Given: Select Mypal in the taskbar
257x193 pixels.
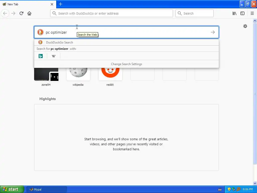Looking at the screenshot, I should tap(47, 189).
